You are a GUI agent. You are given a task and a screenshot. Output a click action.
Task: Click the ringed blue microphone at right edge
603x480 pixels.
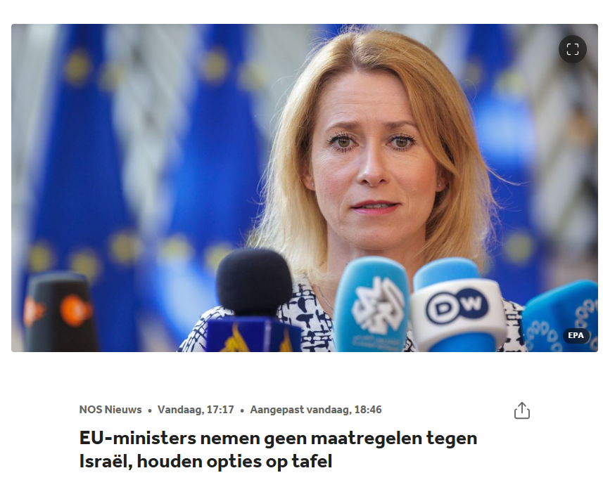[x=560, y=316]
